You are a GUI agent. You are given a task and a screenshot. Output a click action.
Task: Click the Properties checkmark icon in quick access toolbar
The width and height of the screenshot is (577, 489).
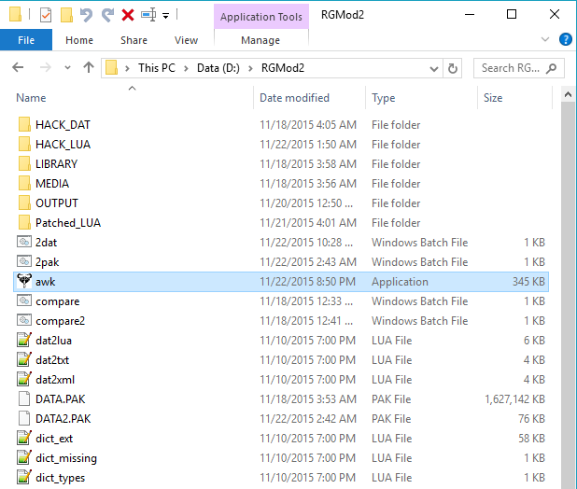coord(46,15)
